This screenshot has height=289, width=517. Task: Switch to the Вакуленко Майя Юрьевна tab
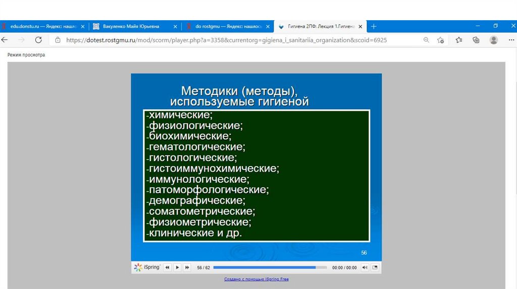(x=131, y=26)
